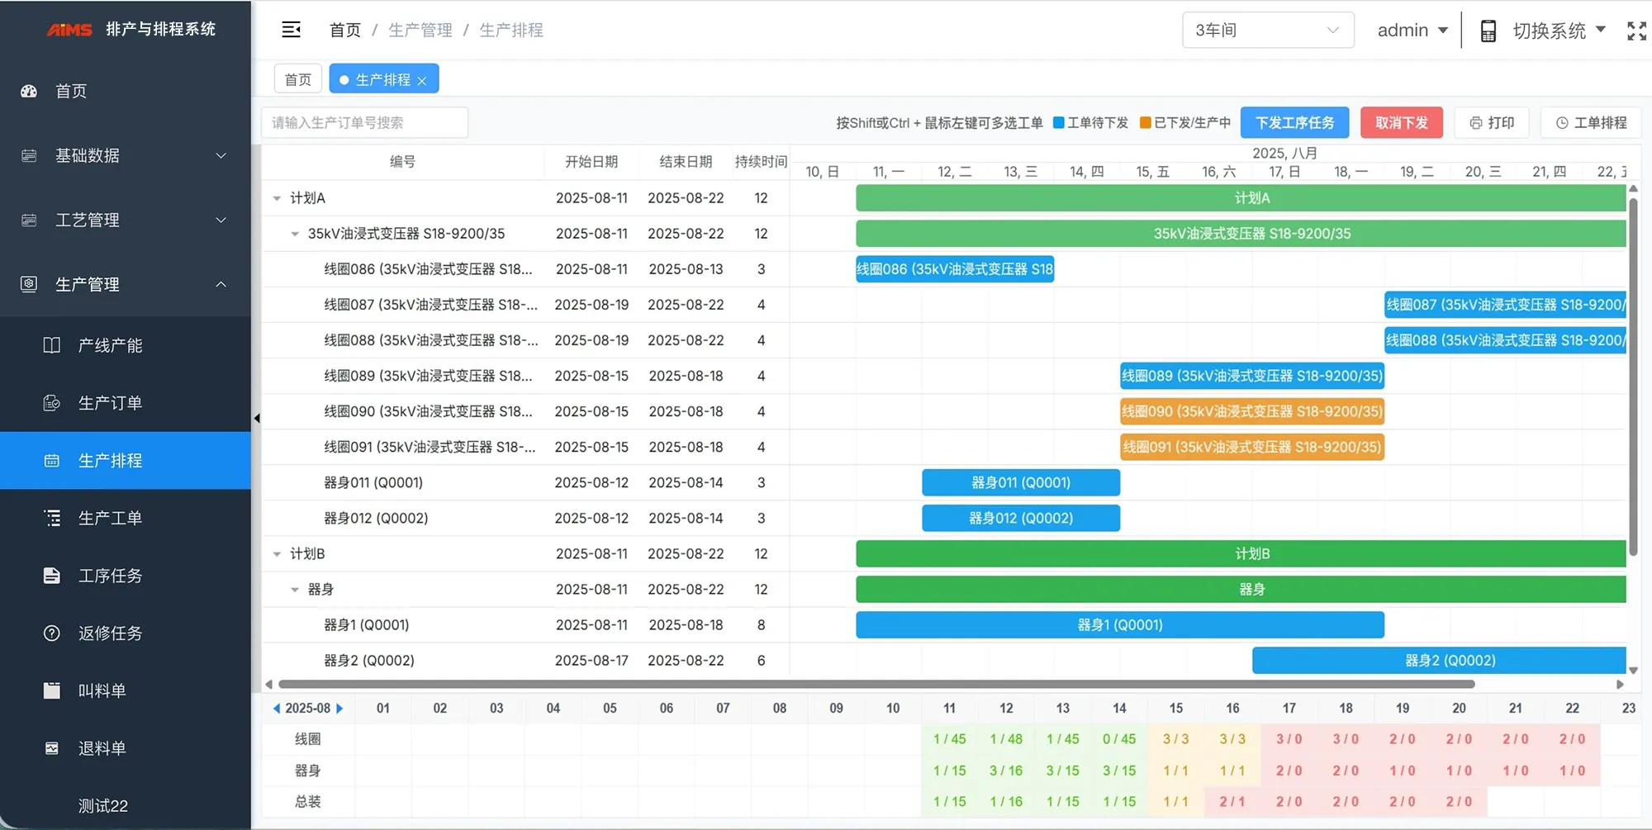Switch to the 首页 page tab

[297, 79]
